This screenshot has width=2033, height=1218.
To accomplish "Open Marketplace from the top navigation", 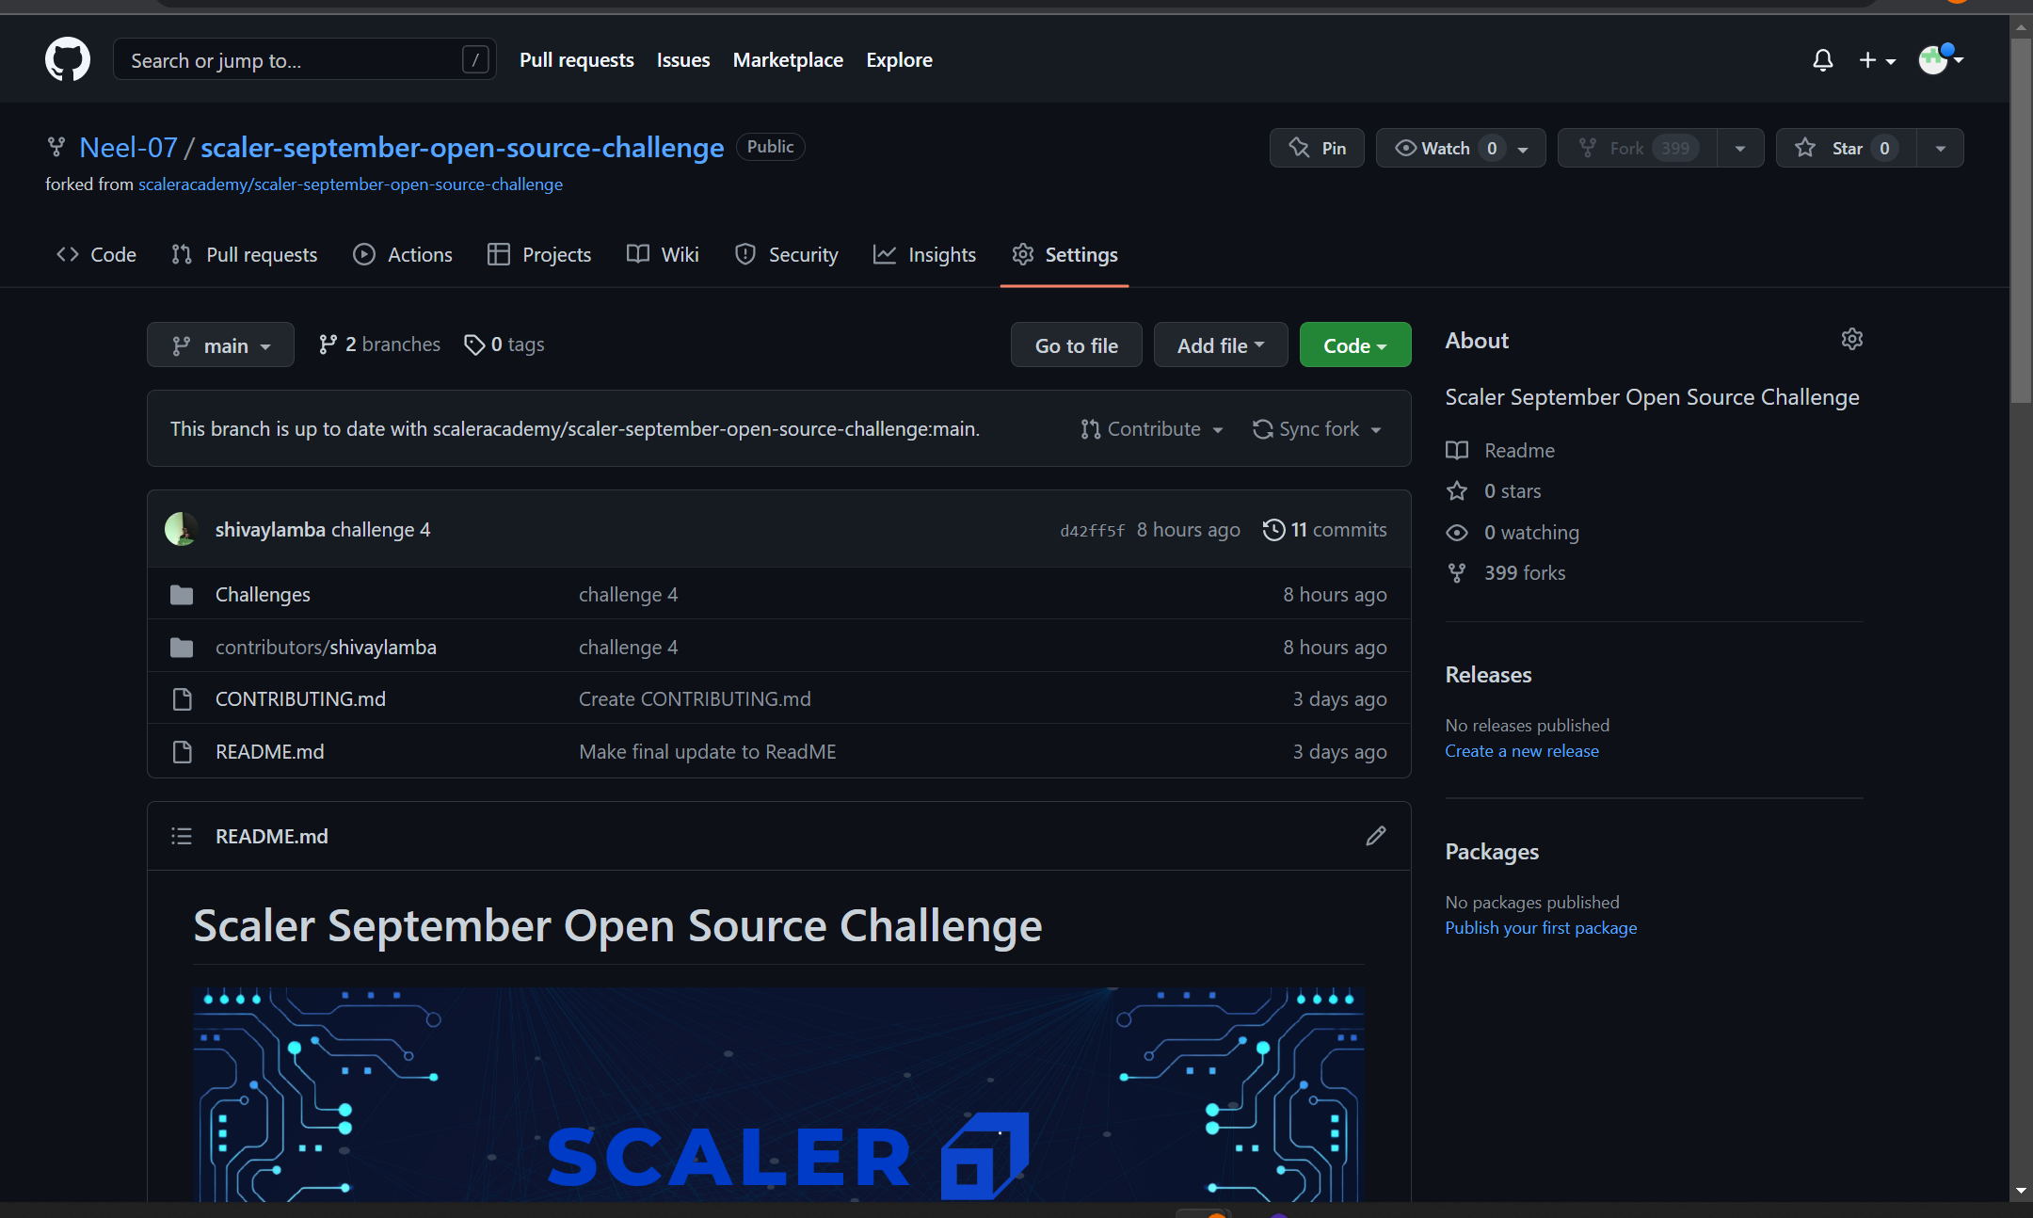I will pyautogui.click(x=788, y=59).
